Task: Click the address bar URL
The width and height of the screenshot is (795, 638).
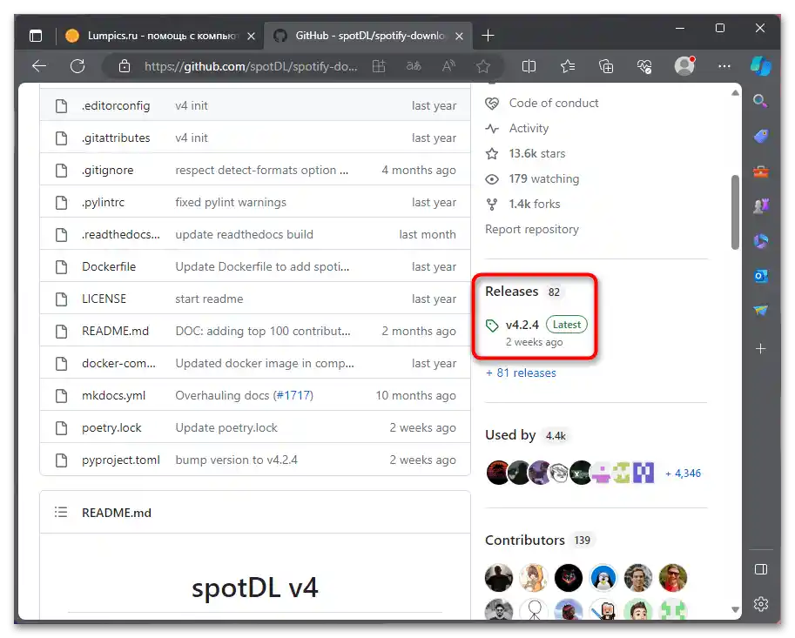Action: click(251, 66)
